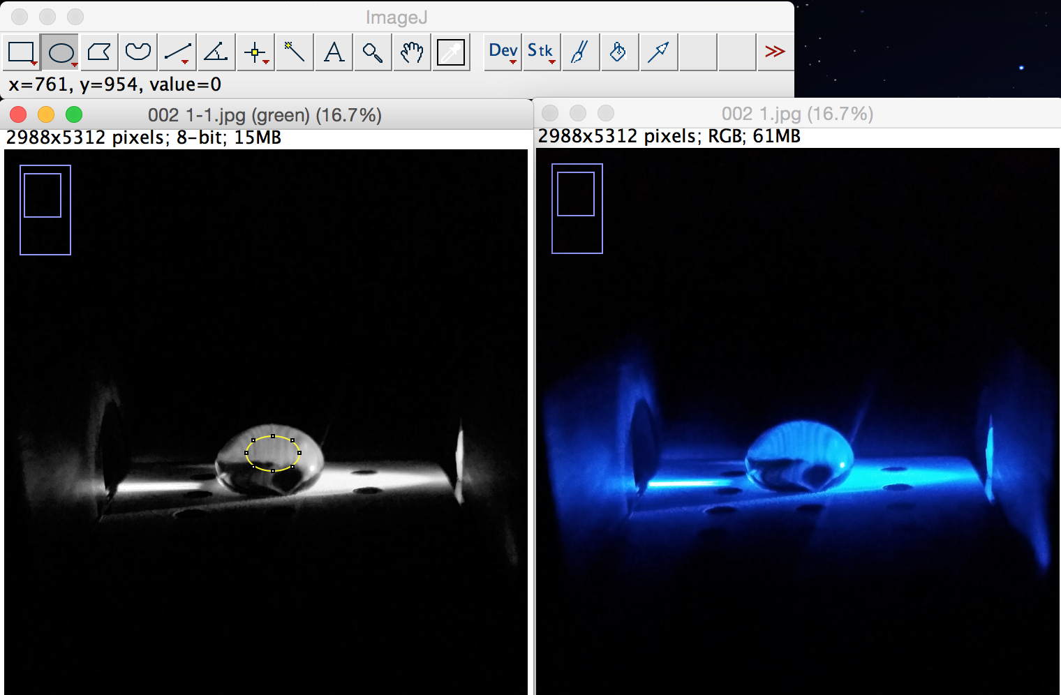
Task: Select the Brush tool
Action: [580, 52]
